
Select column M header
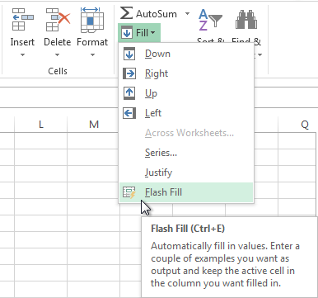point(94,125)
